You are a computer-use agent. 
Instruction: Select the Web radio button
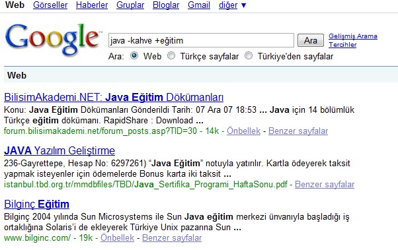click(134, 55)
